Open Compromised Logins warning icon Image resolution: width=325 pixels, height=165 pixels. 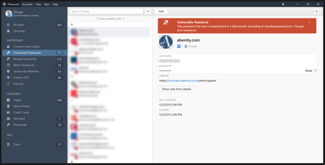[8, 46]
